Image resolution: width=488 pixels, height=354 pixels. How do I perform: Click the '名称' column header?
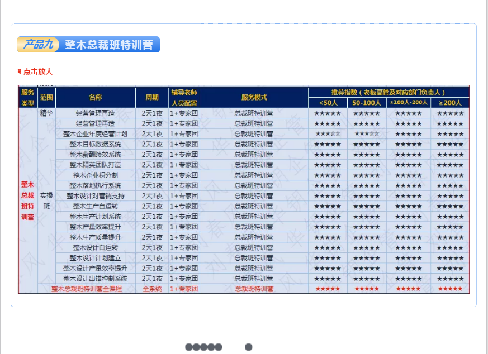pos(96,98)
